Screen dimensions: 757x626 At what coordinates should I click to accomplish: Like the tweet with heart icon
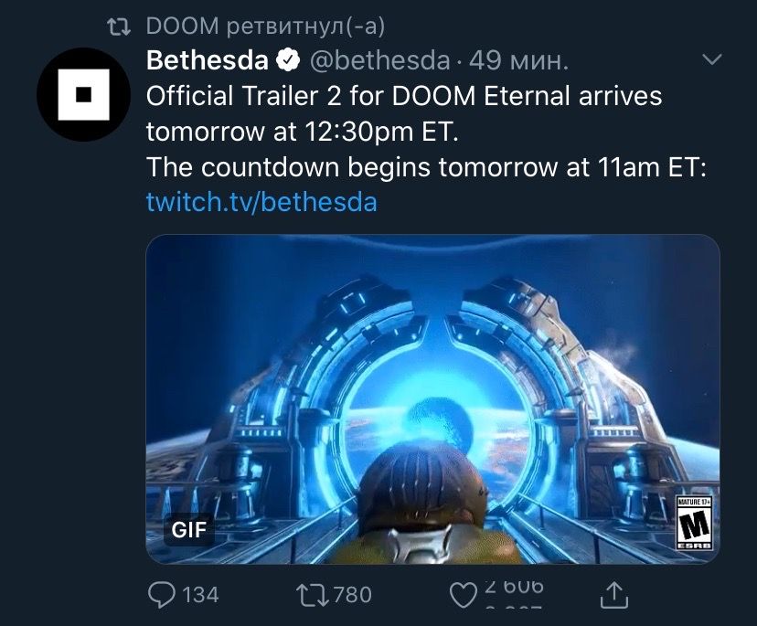point(463,596)
